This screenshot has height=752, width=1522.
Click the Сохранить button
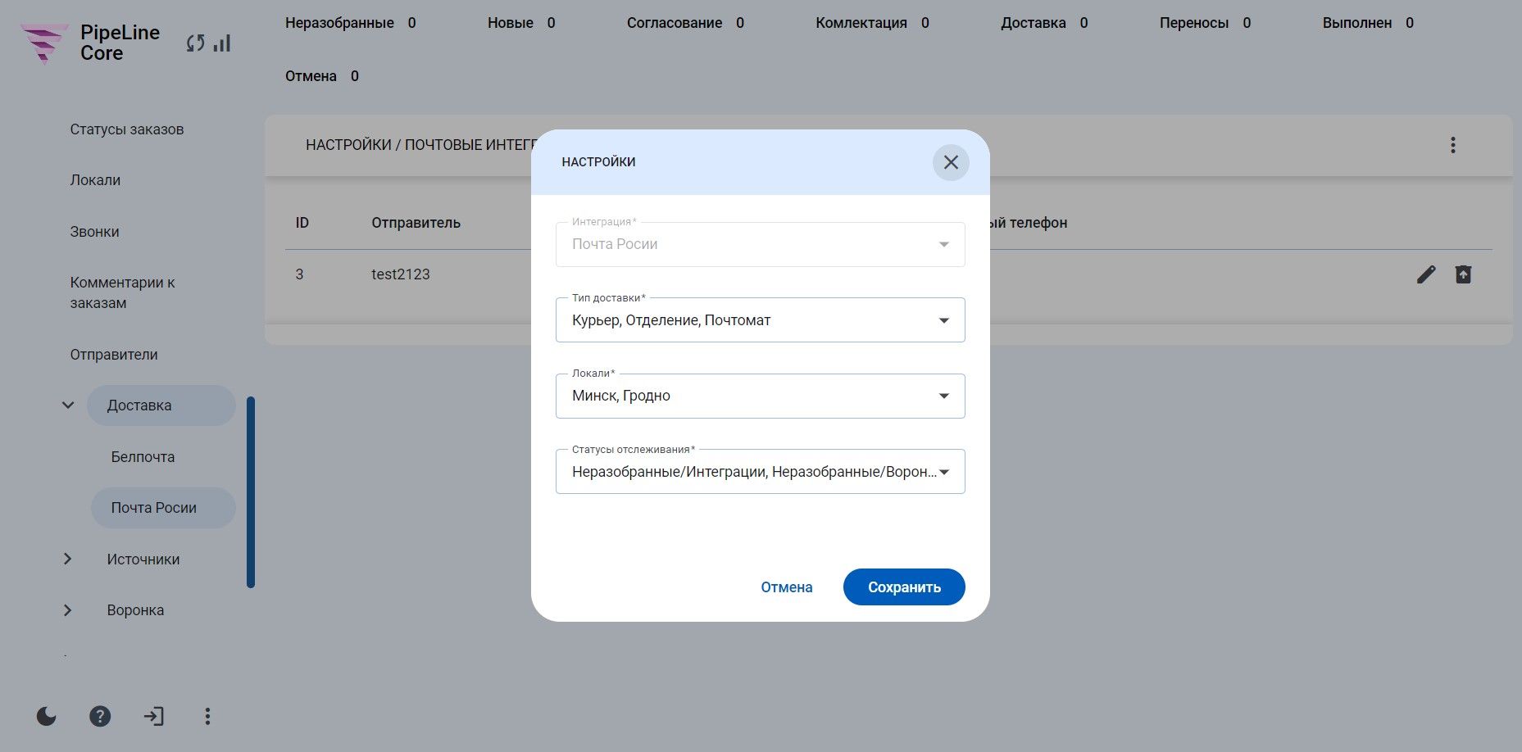click(904, 587)
